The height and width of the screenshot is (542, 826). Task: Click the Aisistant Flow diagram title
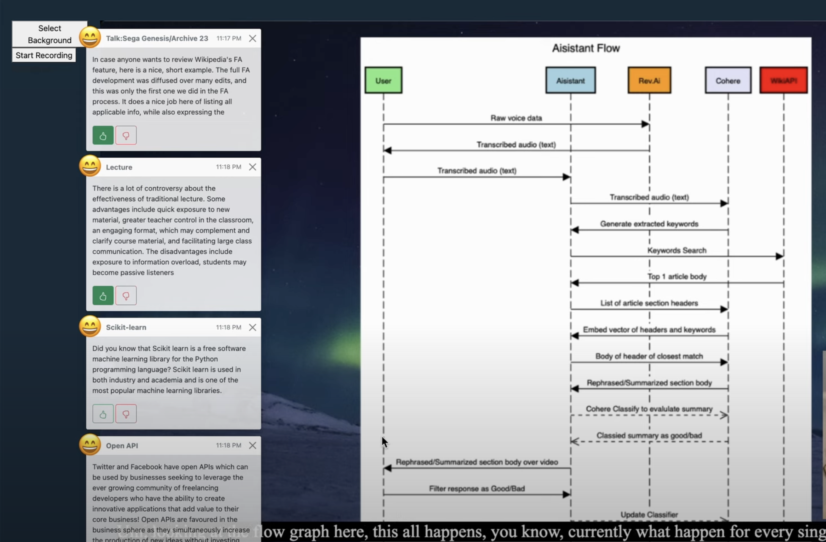pyautogui.click(x=586, y=48)
